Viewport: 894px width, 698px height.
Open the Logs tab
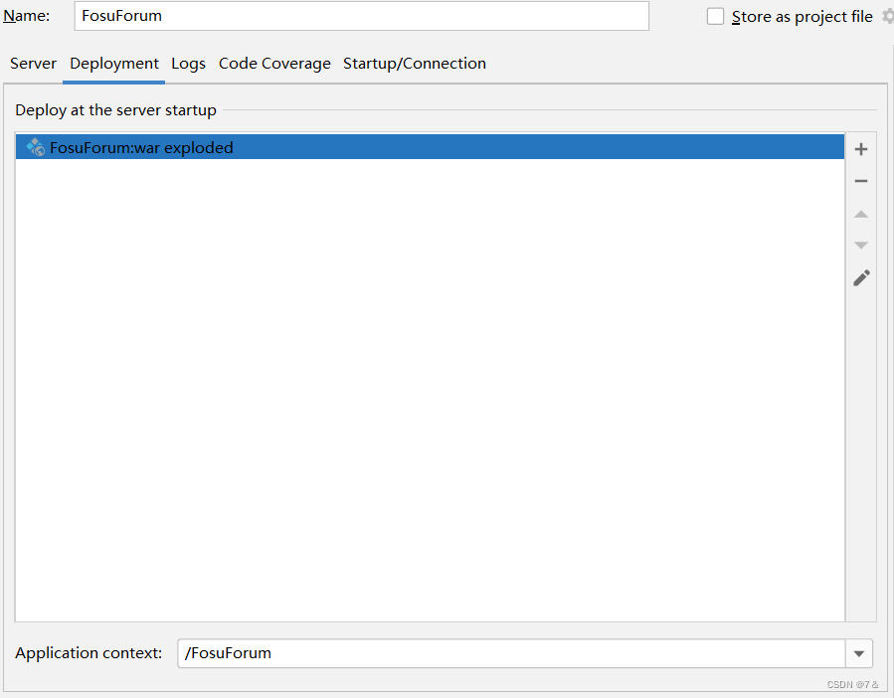(x=188, y=64)
